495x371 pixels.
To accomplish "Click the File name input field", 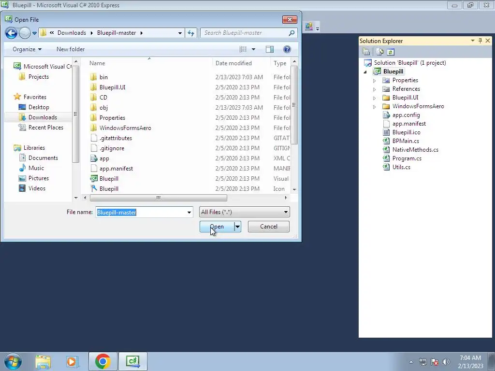I will click(141, 213).
